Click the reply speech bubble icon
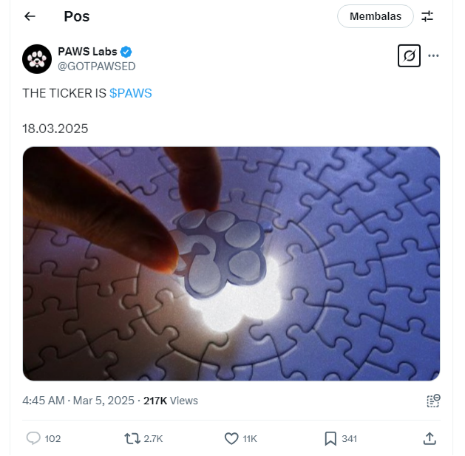This screenshot has height=456, width=465. pos(33,438)
